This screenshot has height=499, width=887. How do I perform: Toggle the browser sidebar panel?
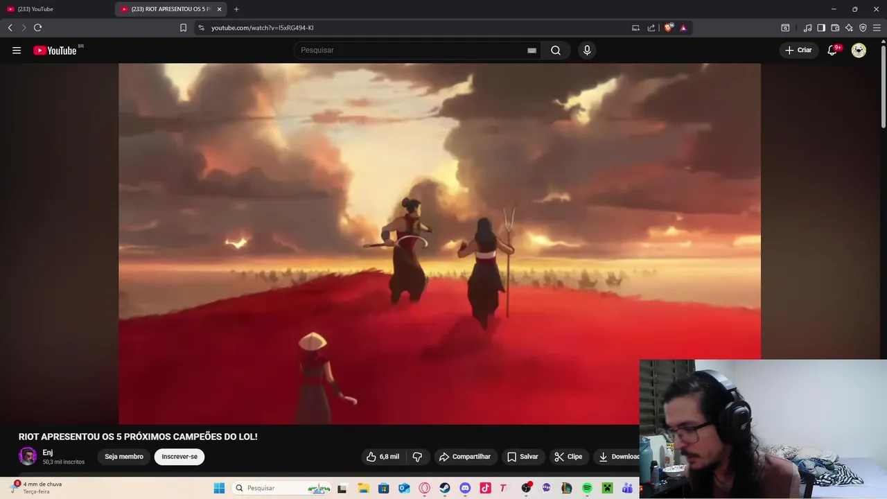(x=821, y=28)
